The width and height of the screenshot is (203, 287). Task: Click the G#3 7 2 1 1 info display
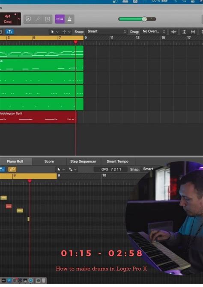pyautogui.click(x=111, y=169)
